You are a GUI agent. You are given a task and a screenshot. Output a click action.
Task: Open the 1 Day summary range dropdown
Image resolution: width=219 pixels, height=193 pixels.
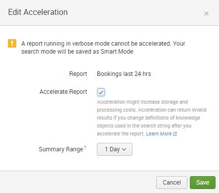pyautogui.click(x=115, y=149)
